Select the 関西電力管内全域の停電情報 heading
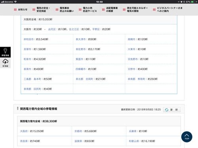This screenshot has width=198, height=148. point(38,109)
